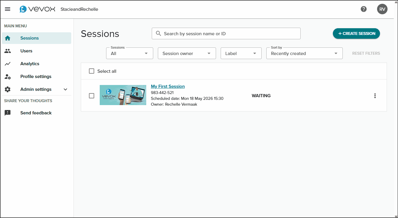Click the Sessions home icon

pos(8,38)
